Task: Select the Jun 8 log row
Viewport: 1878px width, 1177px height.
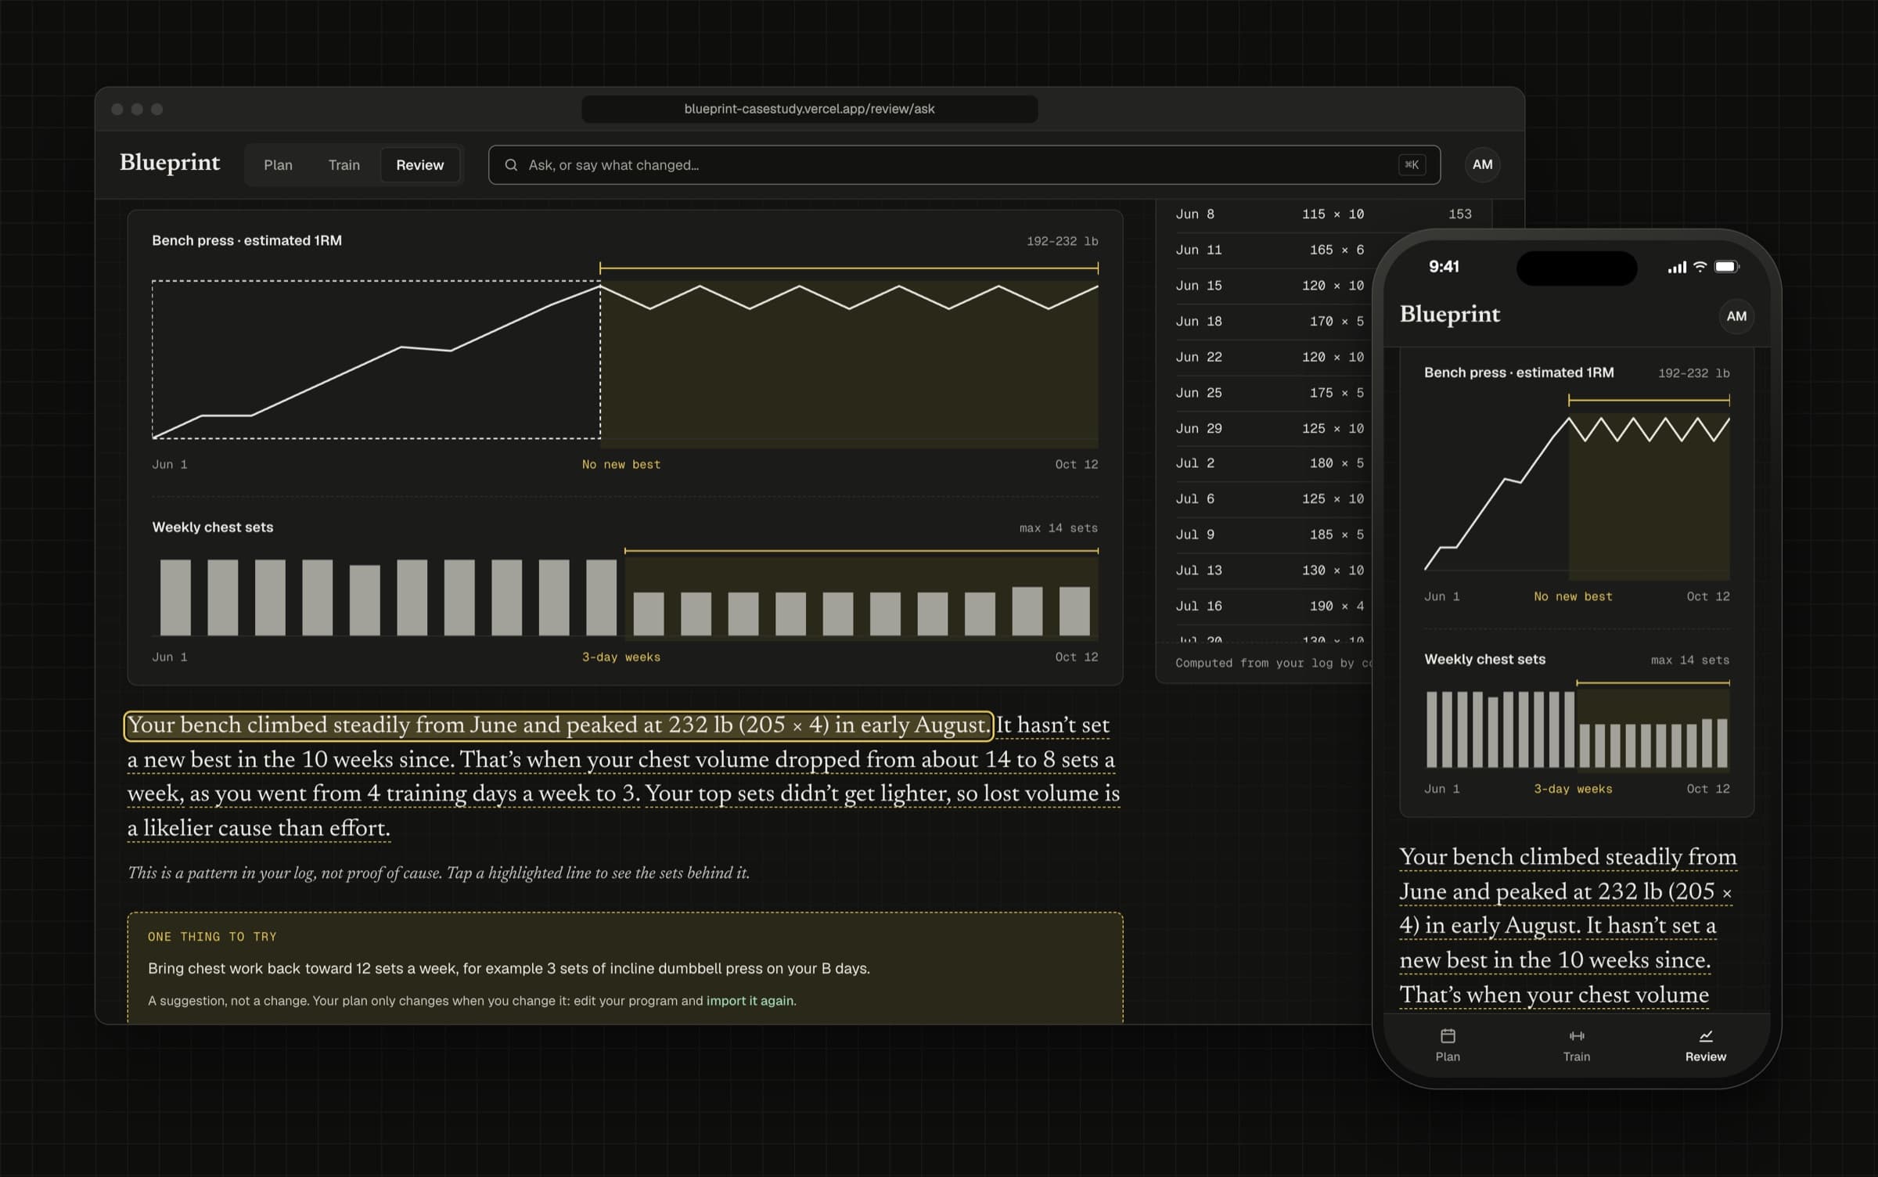Action: coord(1324,214)
